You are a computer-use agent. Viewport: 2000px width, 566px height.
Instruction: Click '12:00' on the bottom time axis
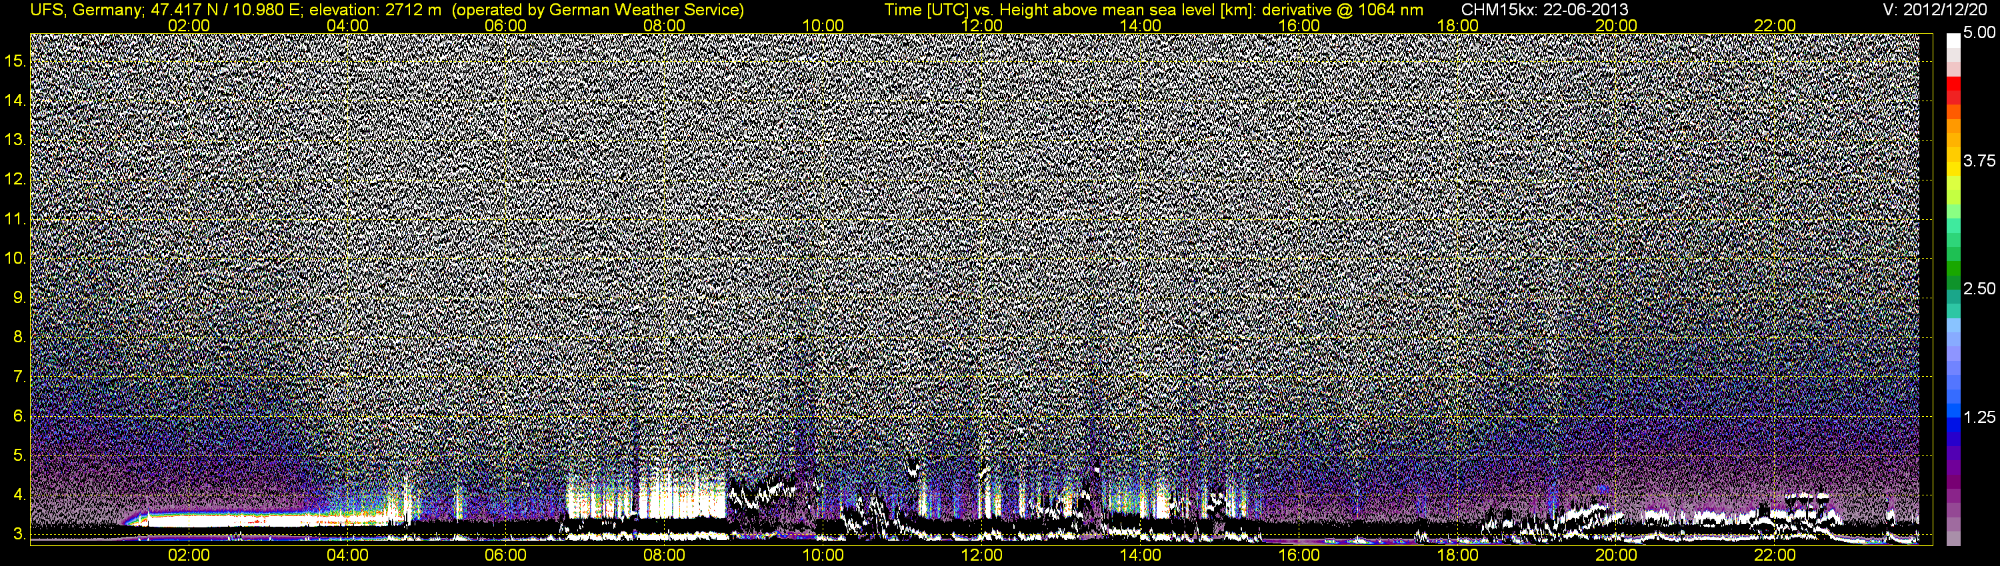[x=981, y=555]
